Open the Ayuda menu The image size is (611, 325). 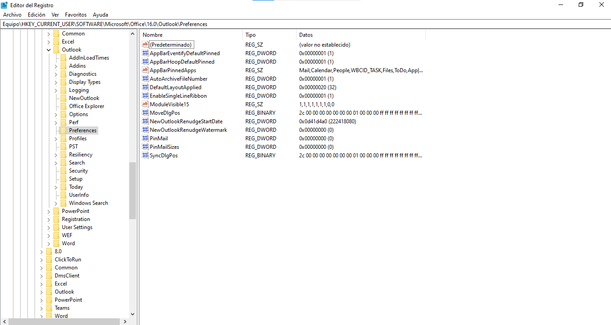(x=100, y=15)
